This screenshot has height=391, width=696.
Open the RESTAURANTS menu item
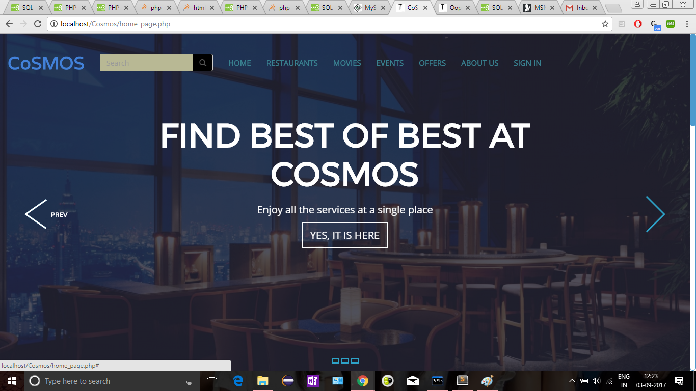(x=292, y=63)
